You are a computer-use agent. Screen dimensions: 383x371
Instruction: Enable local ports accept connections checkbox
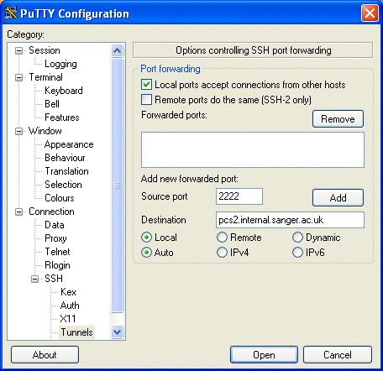pyautogui.click(x=146, y=85)
